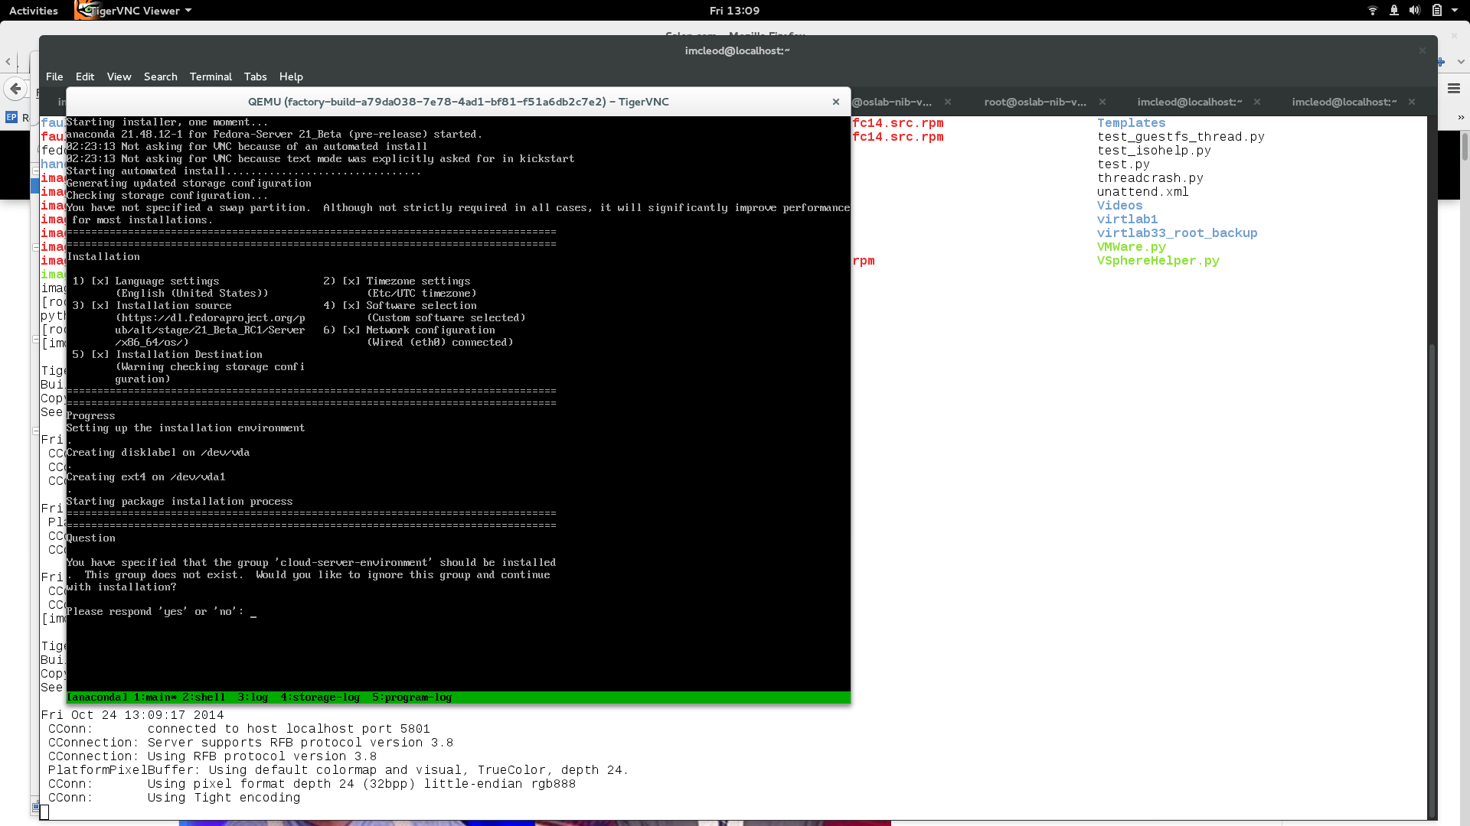The width and height of the screenshot is (1470, 826).
Task: Open the Tabs menu
Action: (x=255, y=76)
